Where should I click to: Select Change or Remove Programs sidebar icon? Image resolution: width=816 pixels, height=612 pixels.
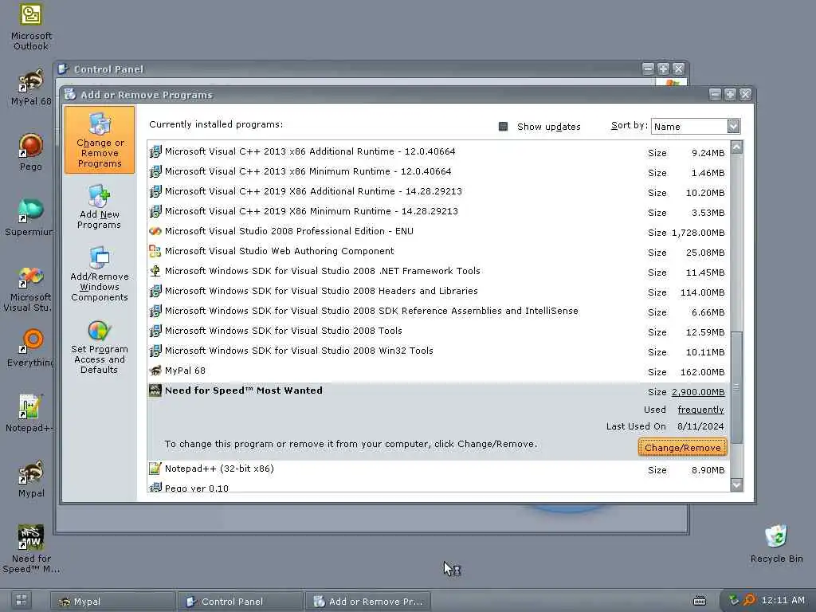tap(100, 139)
